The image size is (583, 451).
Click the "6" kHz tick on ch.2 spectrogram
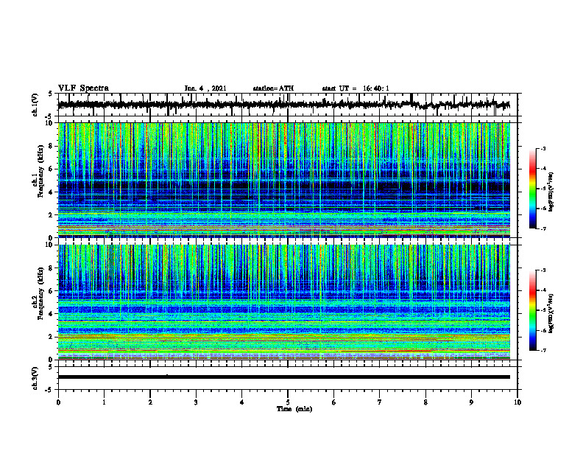52,291
